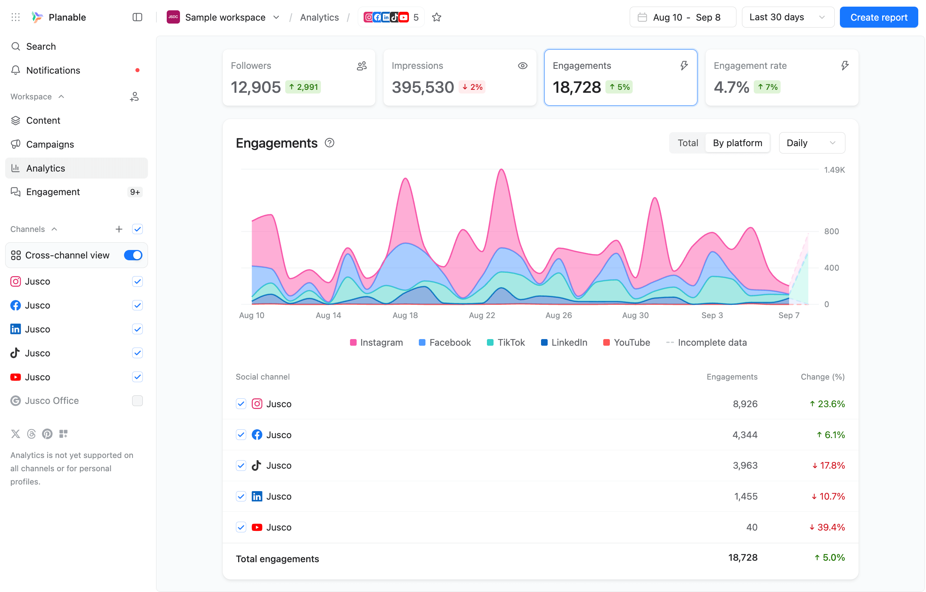Select Content in the sidebar

point(43,120)
